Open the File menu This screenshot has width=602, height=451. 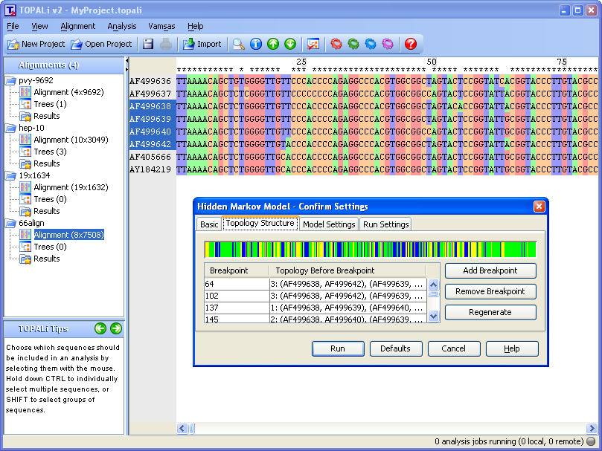point(13,26)
